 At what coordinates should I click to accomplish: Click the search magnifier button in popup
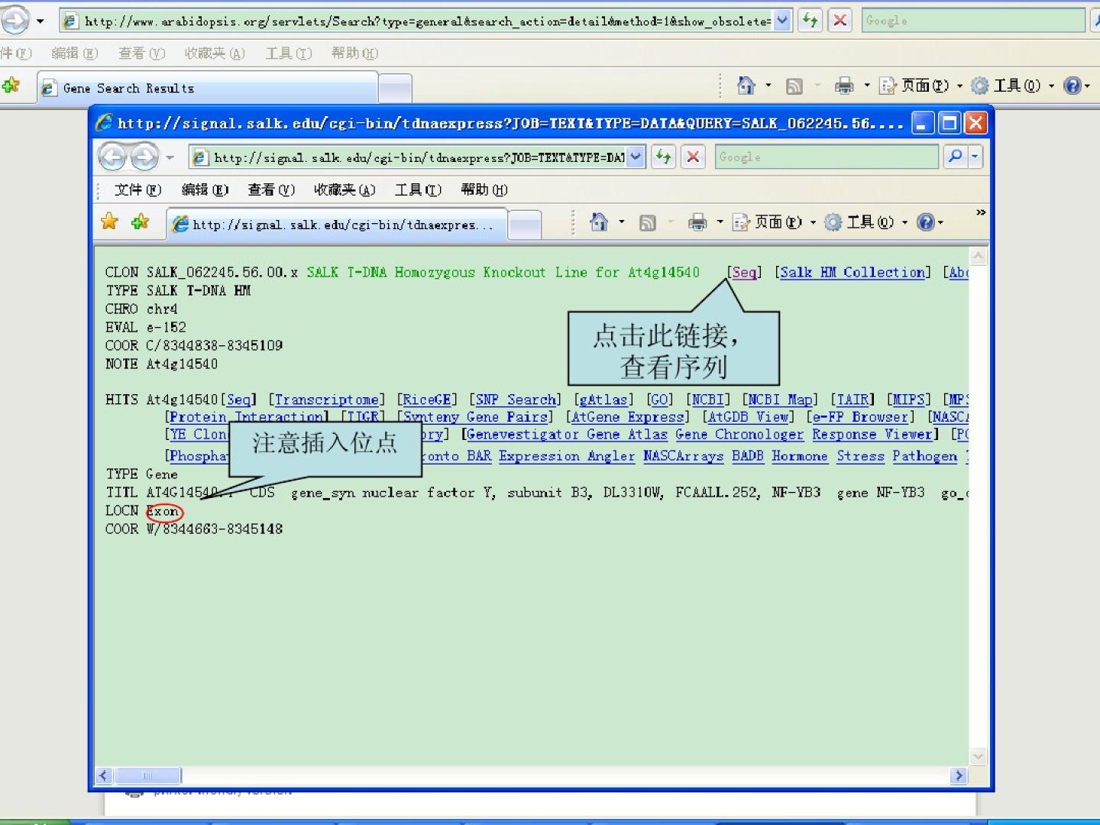(x=955, y=157)
